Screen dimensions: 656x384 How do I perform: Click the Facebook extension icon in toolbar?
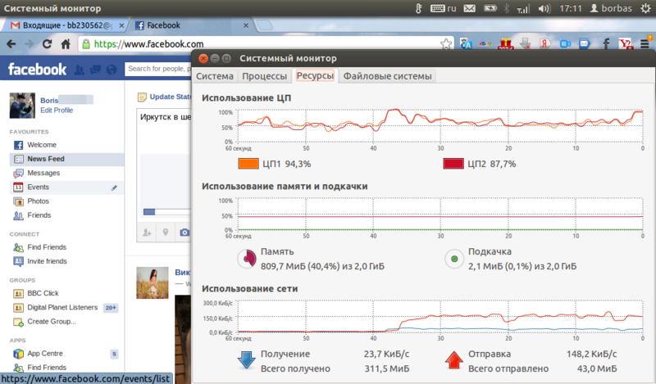[605, 43]
